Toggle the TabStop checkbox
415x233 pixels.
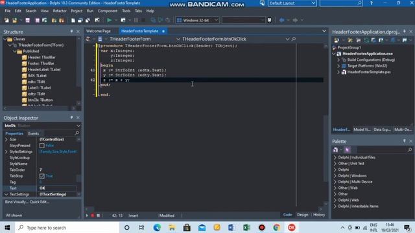41,176
